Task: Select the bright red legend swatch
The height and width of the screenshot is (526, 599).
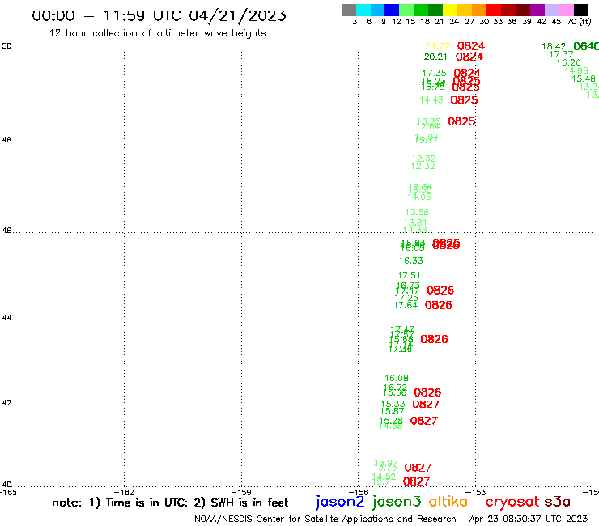Action: coord(494,10)
